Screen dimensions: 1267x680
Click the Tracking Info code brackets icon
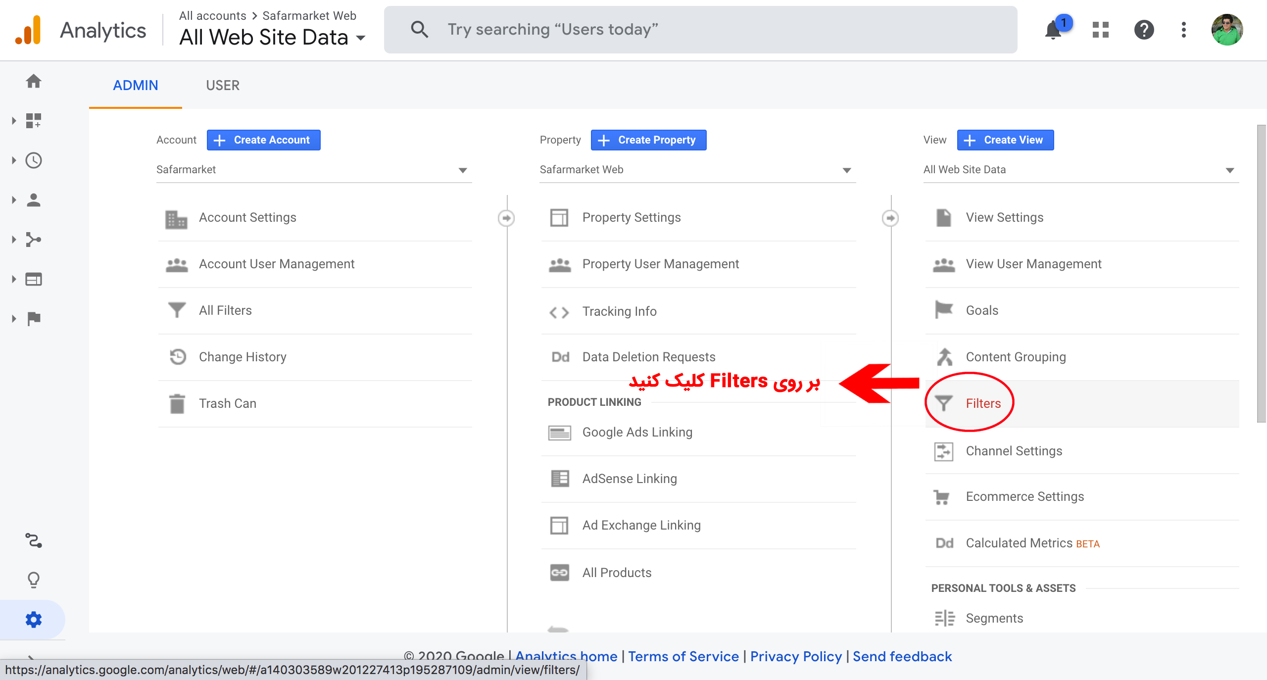pyautogui.click(x=559, y=312)
